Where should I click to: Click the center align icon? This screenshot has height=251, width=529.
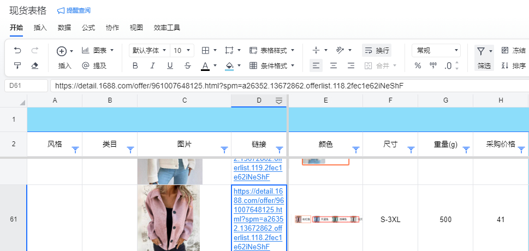coord(334,65)
